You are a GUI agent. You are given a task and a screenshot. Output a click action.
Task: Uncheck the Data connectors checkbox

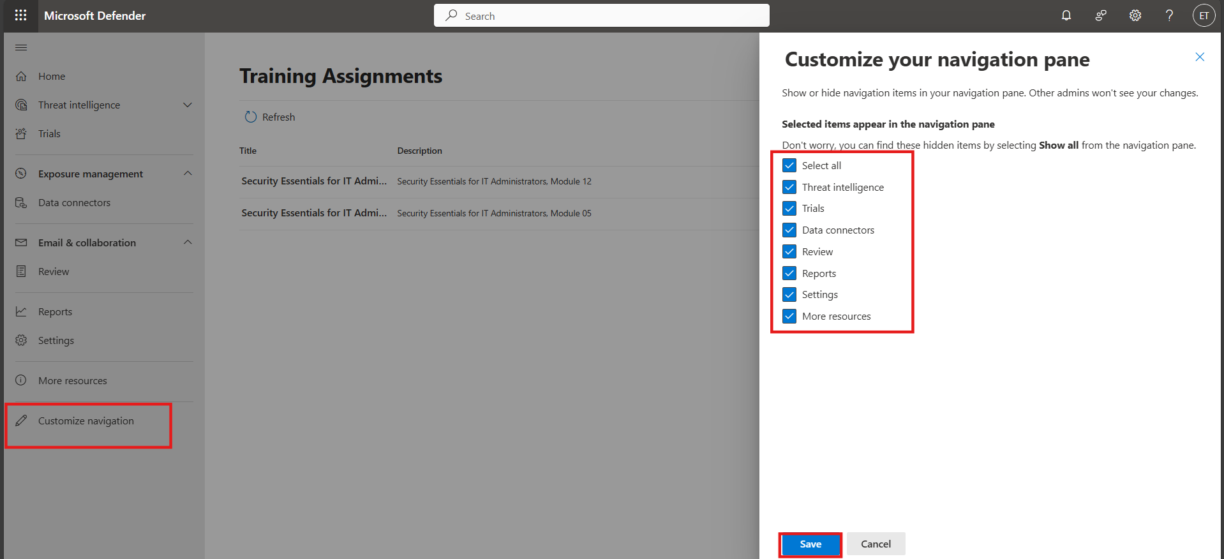[x=789, y=230]
